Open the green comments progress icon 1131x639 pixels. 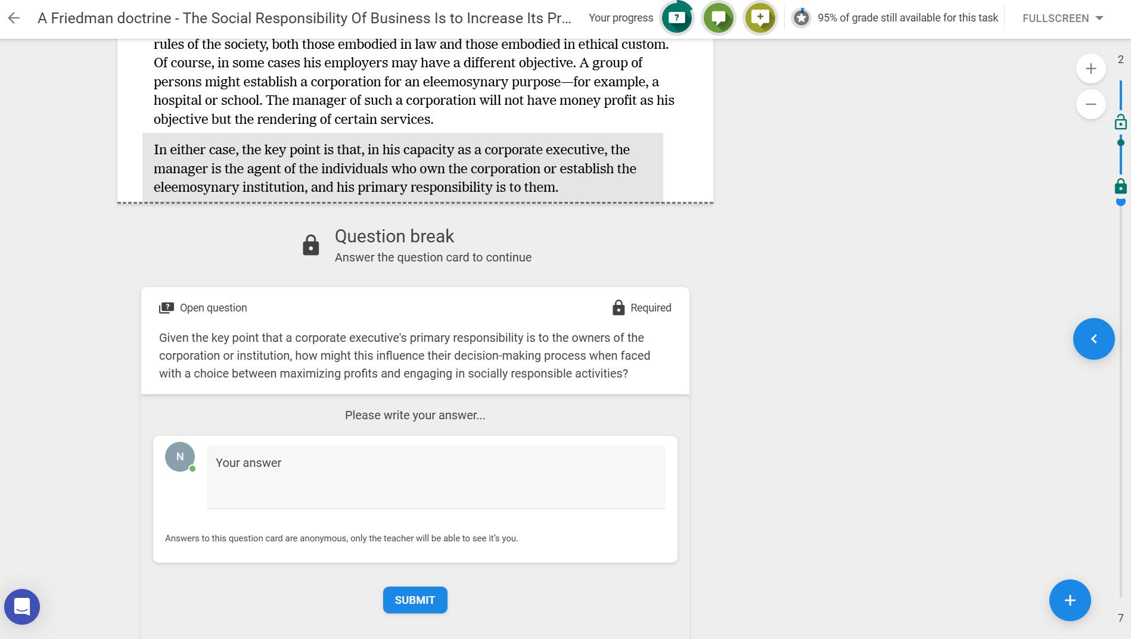pyautogui.click(x=719, y=18)
